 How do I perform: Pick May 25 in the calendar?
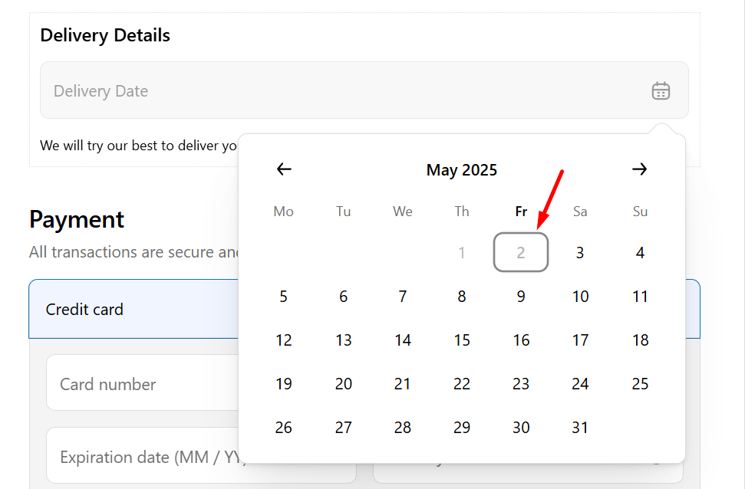(640, 384)
